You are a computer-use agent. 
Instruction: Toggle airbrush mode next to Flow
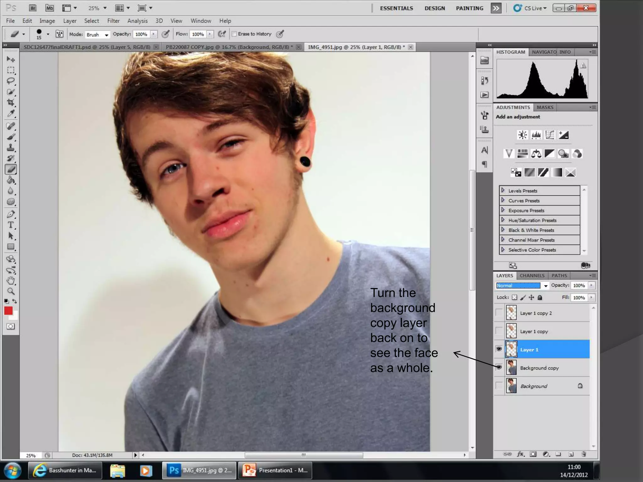pyautogui.click(x=222, y=34)
